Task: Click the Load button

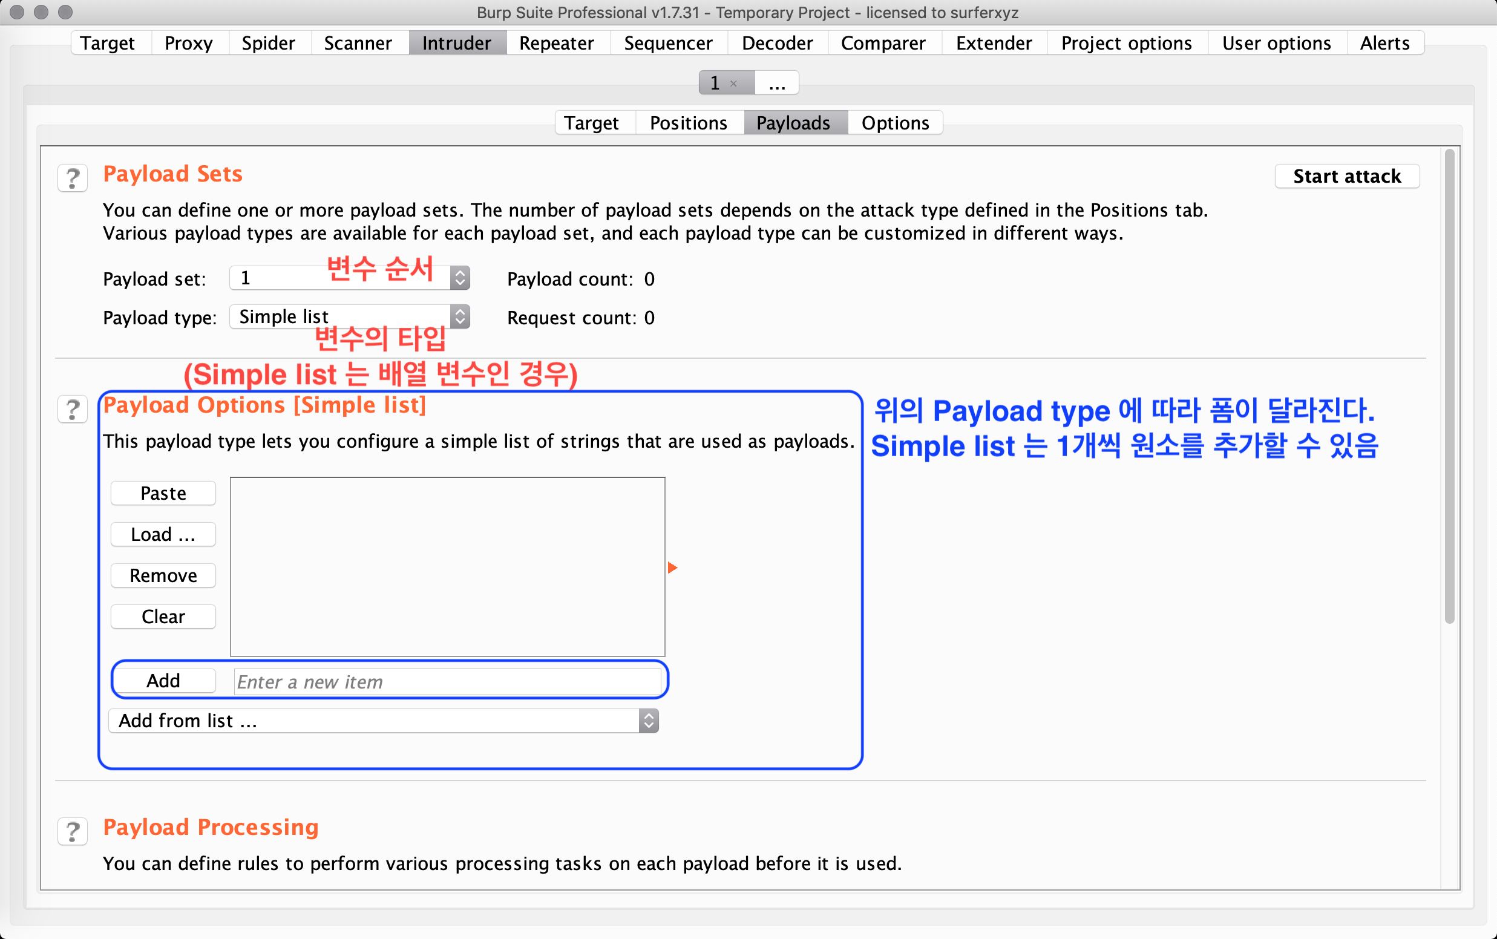Action: click(x=163, y=534)
